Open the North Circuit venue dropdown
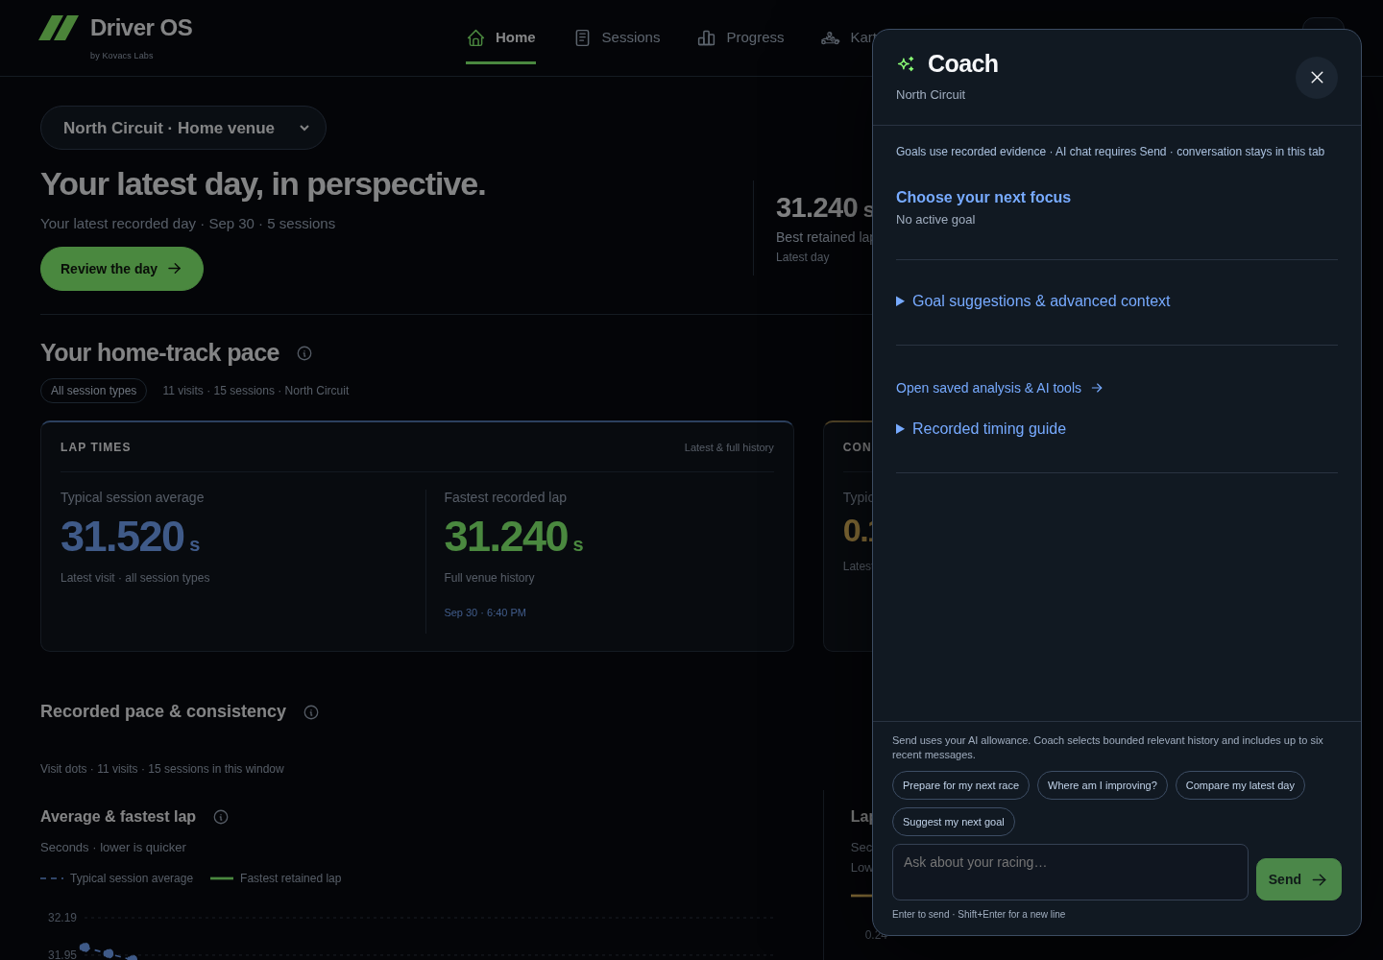The image size is (1383, 960). 183,128
